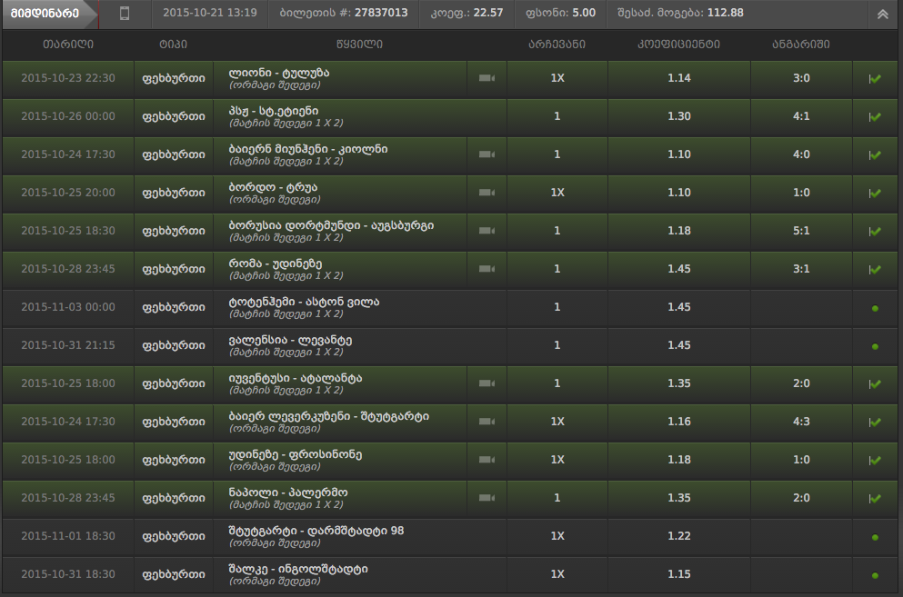Click თარიღი column header
Viewport: 903px width, 597px height.
[x=68, y=45]
